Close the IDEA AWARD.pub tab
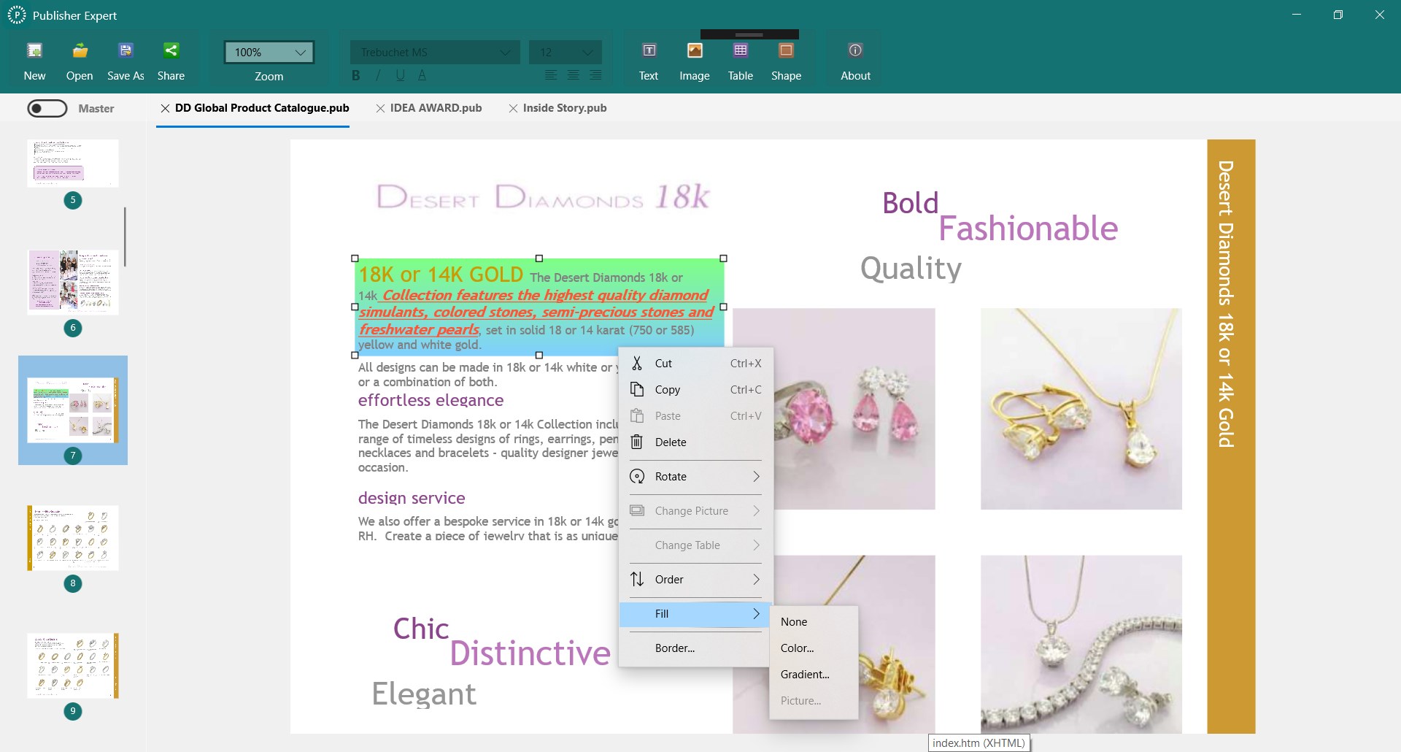Screen dimensions: 1401x752 pos(380,108)
